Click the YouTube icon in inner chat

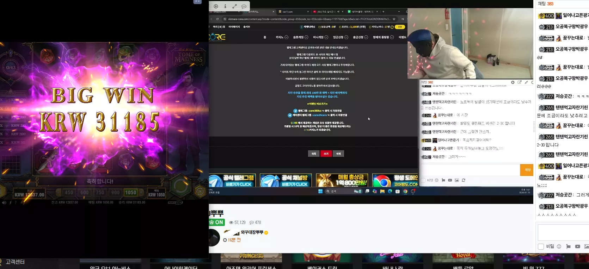pyautogui.click(x=450, y=180)
